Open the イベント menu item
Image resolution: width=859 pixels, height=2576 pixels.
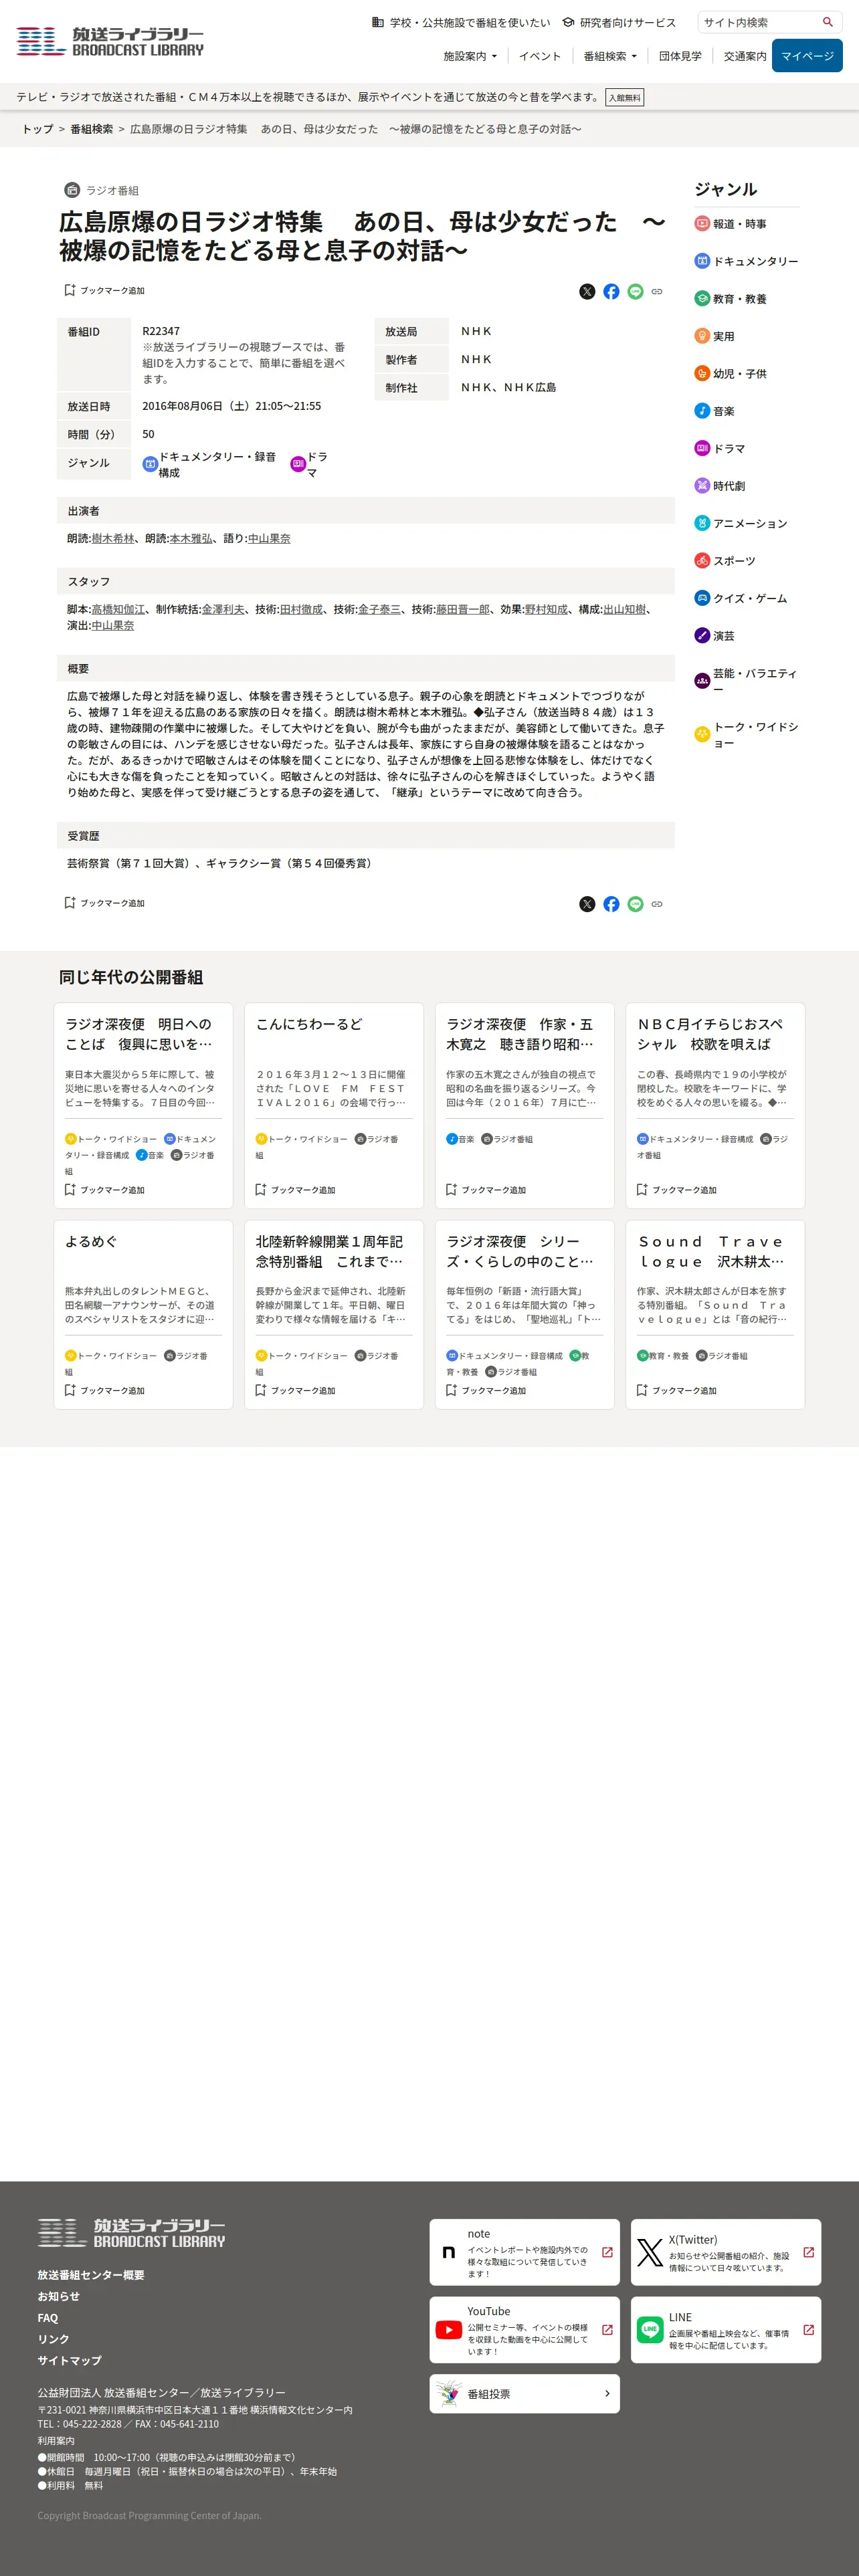pos(540,56)
